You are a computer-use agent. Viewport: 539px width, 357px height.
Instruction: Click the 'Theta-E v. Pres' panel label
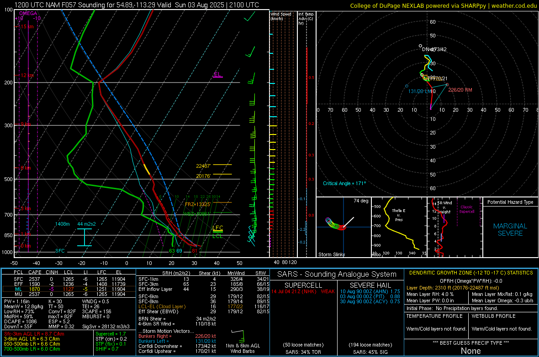pos(399,215)
